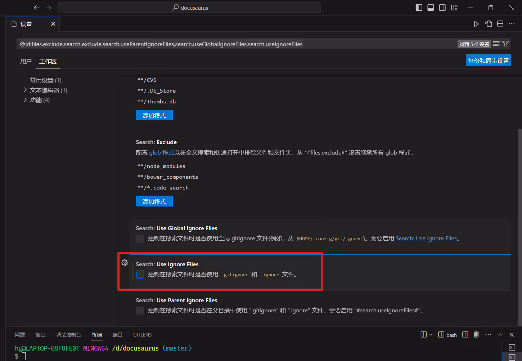
Task: Open GITLENS panel tab
Action: (143, 335)
